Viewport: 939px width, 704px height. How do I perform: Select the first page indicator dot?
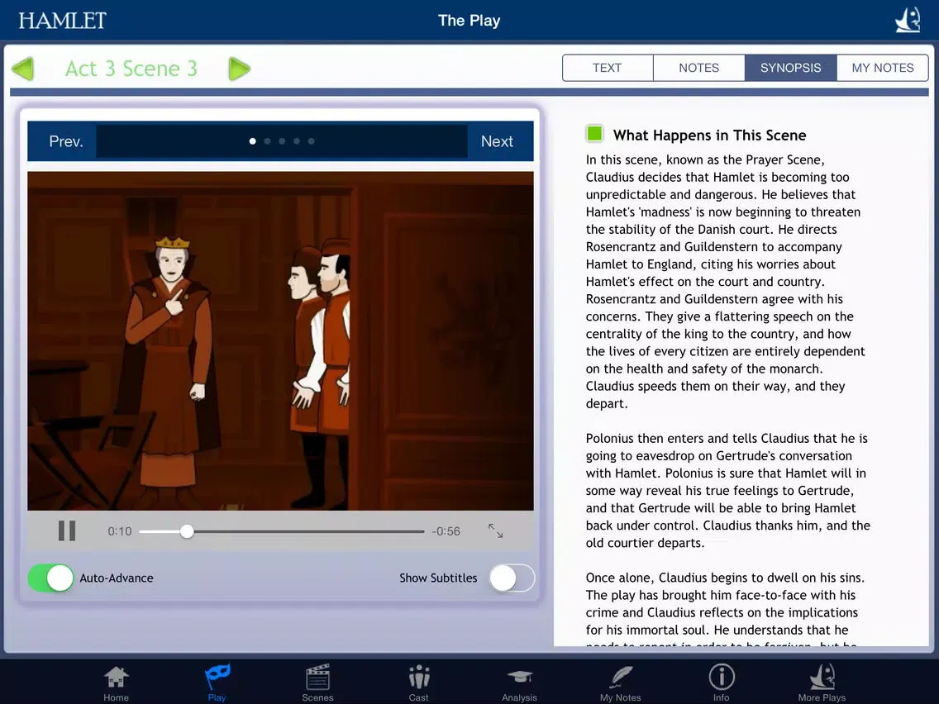[253, 141]
